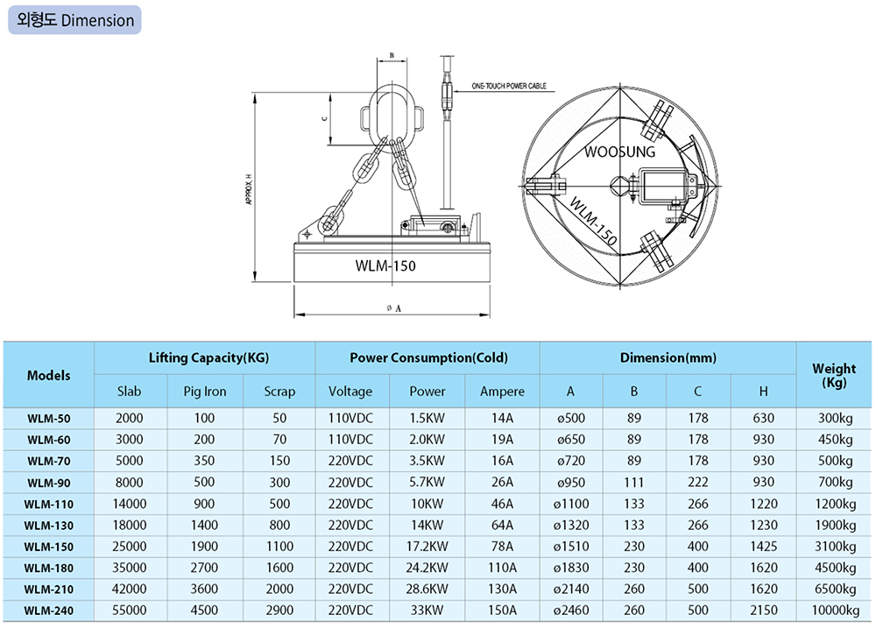The width and height of the screenshot is (876, 629).
Task: Click the WOOSUNG text in top view
Action: (x=618, y=152)
